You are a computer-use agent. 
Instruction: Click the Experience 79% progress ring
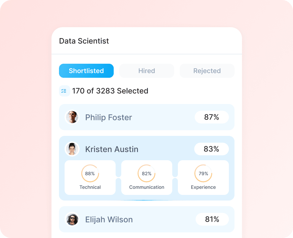pyautogui.click(x=203, y=173)
